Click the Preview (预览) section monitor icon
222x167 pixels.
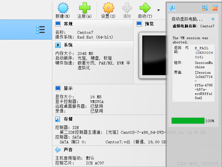tap(139, 24)
